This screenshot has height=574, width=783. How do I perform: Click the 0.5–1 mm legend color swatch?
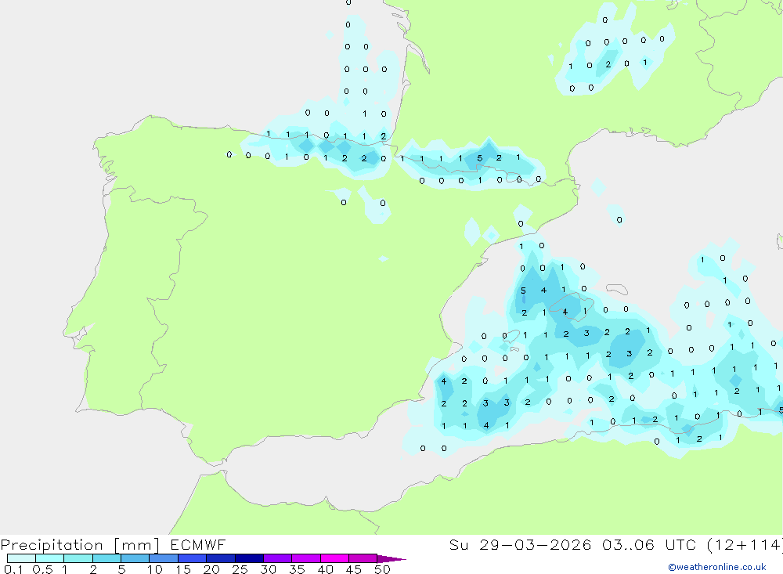(49, 558)
